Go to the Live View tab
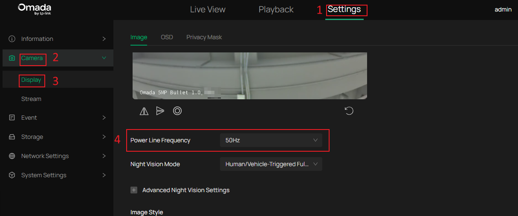 point(208,9)
